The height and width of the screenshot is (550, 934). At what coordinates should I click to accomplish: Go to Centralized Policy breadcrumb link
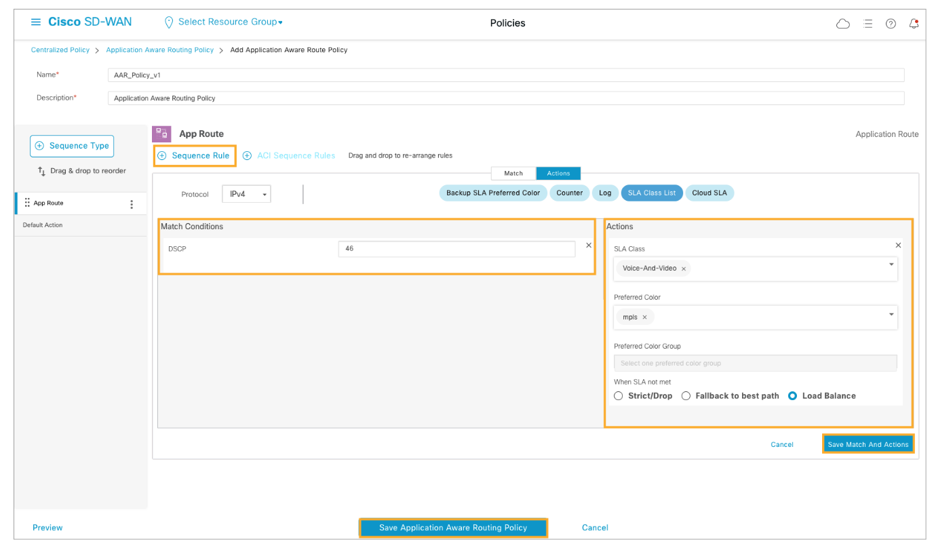[x=60, y=50]
